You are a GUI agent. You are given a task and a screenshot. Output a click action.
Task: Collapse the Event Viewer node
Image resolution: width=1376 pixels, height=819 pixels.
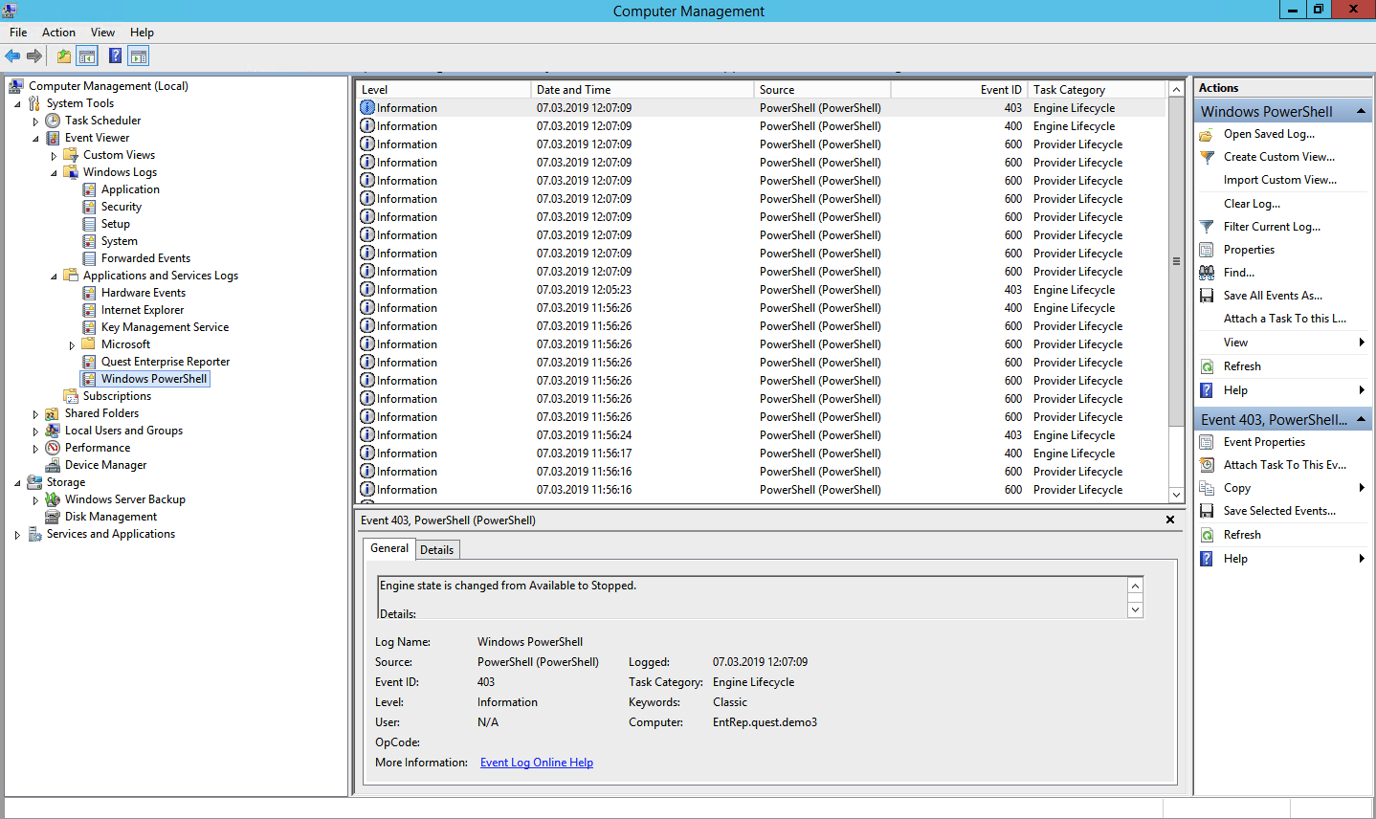coord(35,139)
